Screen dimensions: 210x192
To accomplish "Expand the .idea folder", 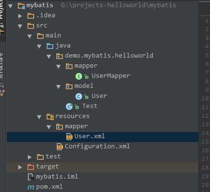I will point(20,16).
